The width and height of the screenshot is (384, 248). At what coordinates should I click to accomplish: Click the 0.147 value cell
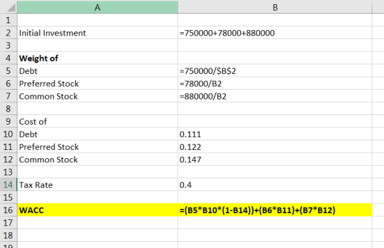point(275,160)
